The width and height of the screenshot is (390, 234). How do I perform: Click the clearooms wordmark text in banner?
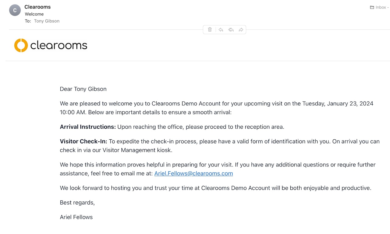tap(59, 46)
